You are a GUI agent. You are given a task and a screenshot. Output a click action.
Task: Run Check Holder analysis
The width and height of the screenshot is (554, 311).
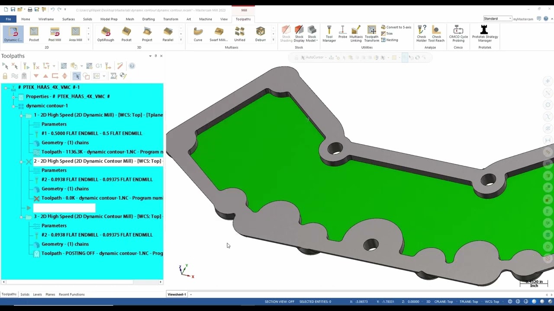(x=421, y=34)
